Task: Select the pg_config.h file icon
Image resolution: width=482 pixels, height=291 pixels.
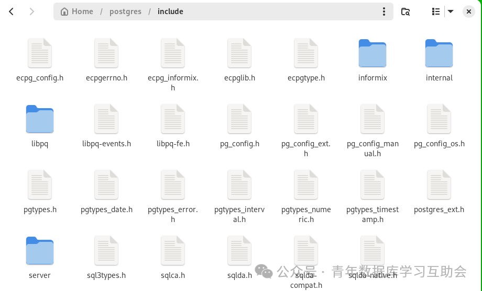Action: point(239,119)
